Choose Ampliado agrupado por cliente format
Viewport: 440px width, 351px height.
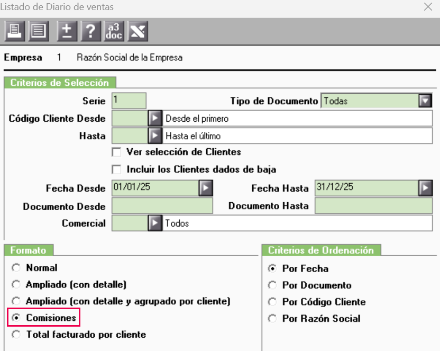tap(16, 301)
